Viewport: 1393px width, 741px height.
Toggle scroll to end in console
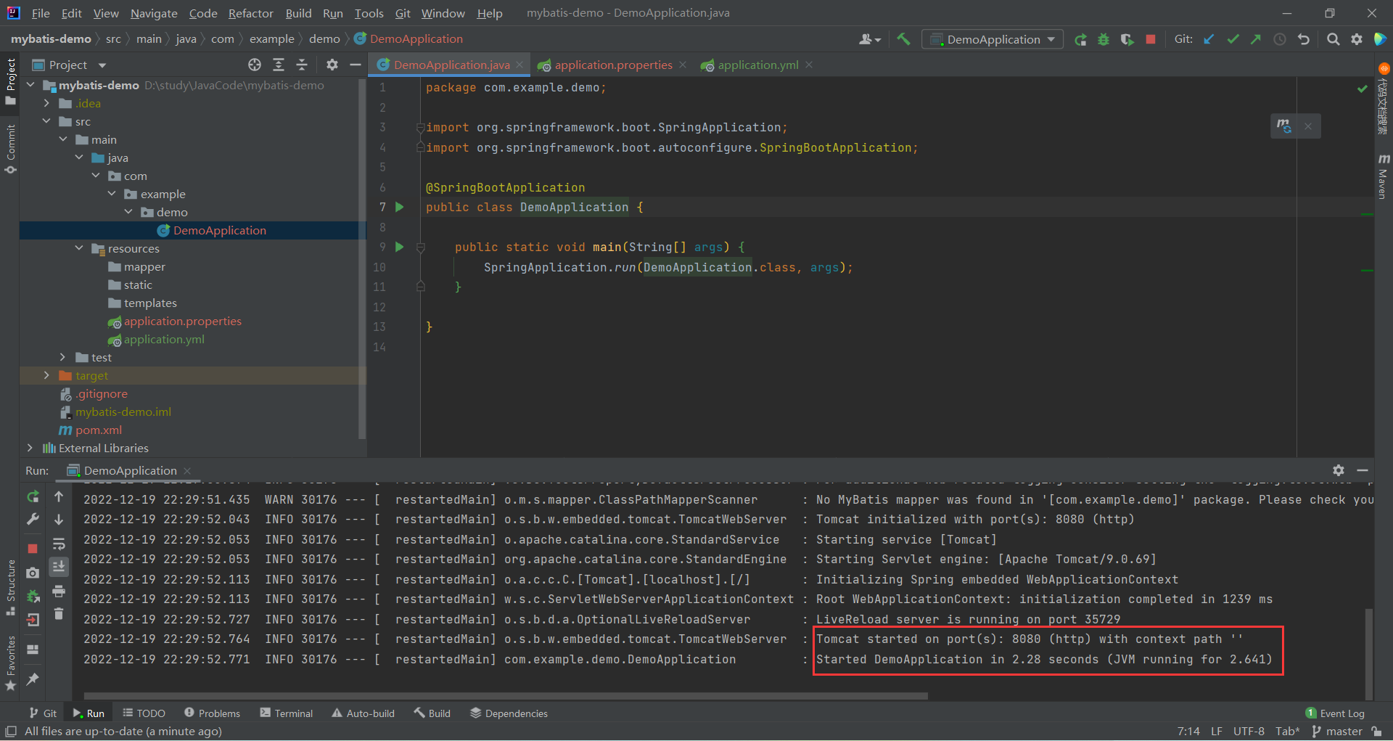click(x=59, y=567)
